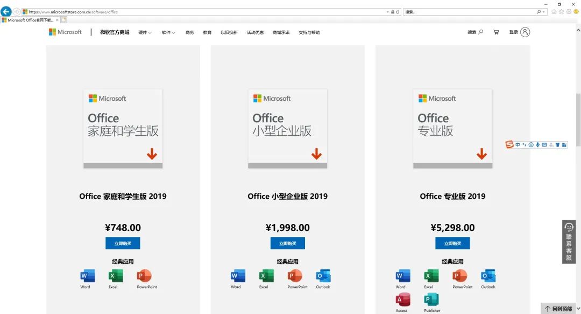Screen dimensions: 581x314
Task: Open the 支持与帮助 navigation item
Action: (309, 33)
